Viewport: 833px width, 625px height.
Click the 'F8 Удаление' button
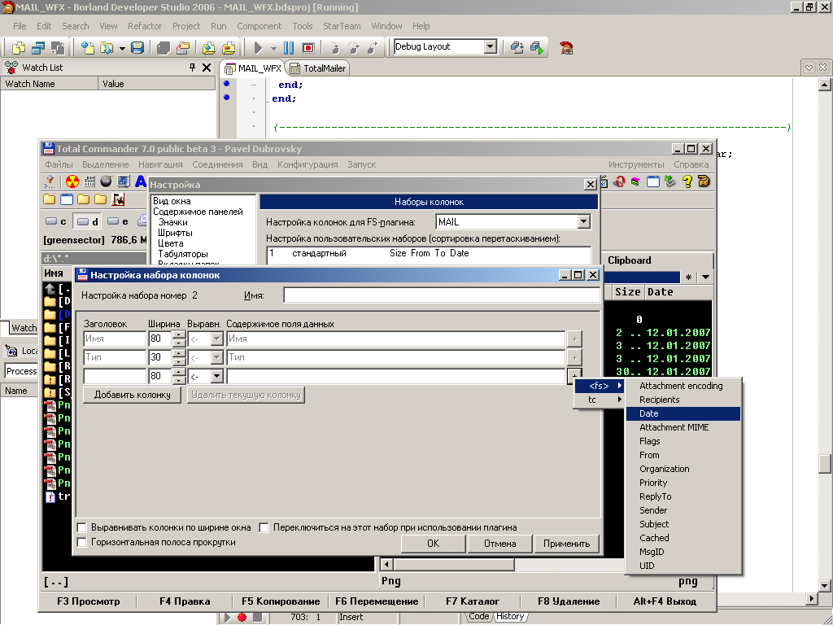pos(569,601)
